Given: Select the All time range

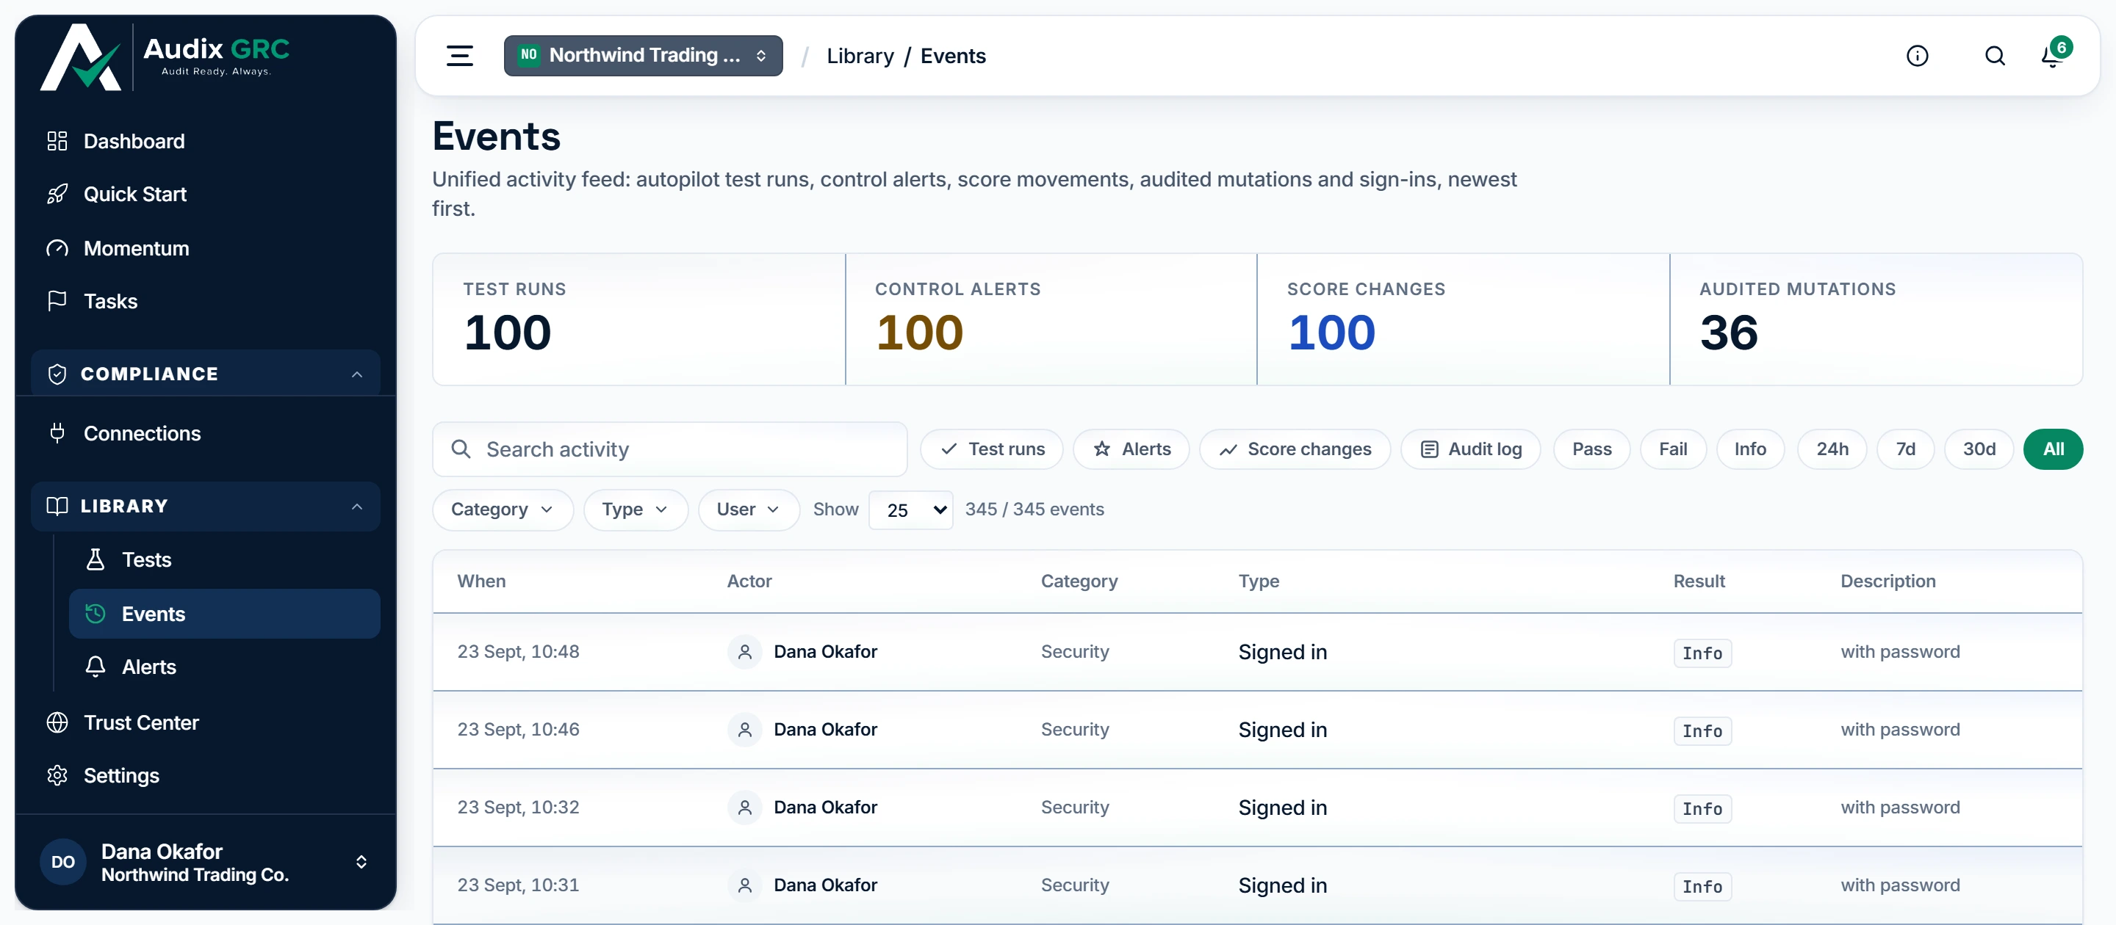Looking at the screenshot, I should (x=2053, y=449).
